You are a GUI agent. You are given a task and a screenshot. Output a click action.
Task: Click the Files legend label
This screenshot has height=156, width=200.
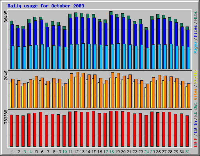pyautogui.click(x=196, y=31)
